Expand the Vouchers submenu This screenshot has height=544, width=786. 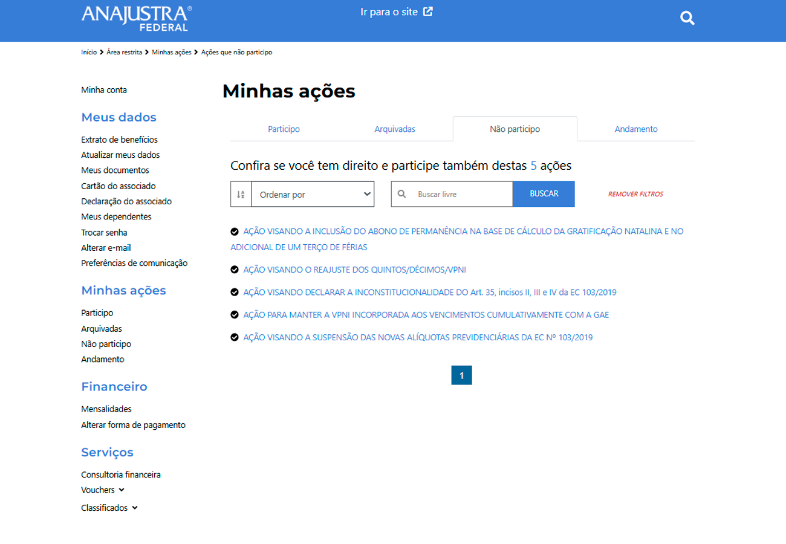[x=122, y=490]
